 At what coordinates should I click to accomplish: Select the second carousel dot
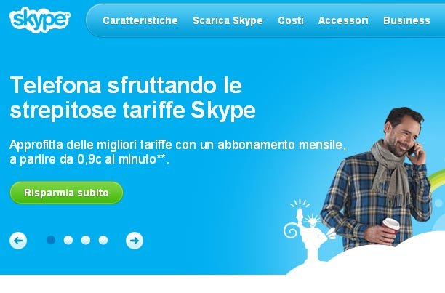tap(68, 240)
